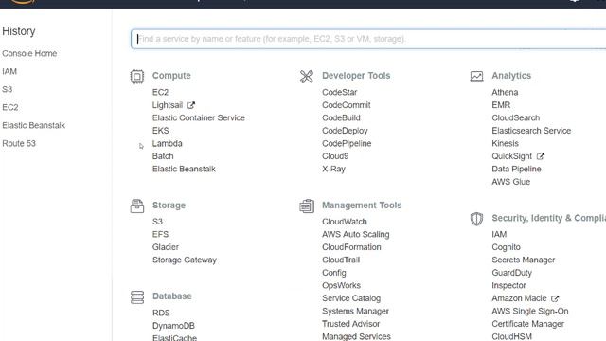The image size is (606, 341).
Task: Click the Storage category box icon
Action: point(136,206)
